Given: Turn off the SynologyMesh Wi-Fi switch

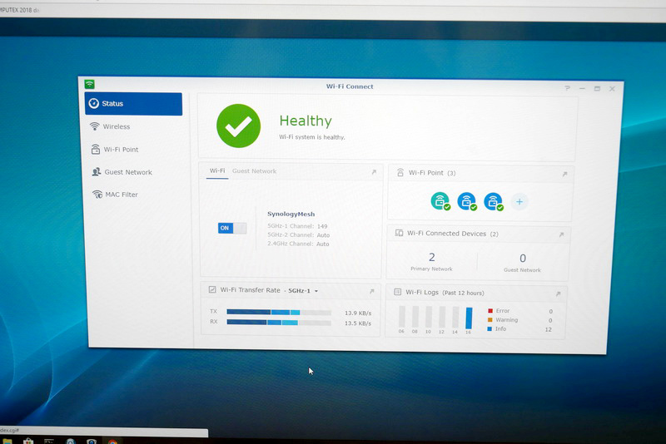Looking at the screenshot, I should pos(232,228).
